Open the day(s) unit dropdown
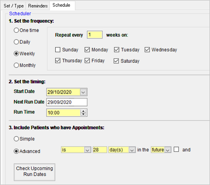Image resolution: width=210 pixels, height=185 pixels. (x=132, y=150)
